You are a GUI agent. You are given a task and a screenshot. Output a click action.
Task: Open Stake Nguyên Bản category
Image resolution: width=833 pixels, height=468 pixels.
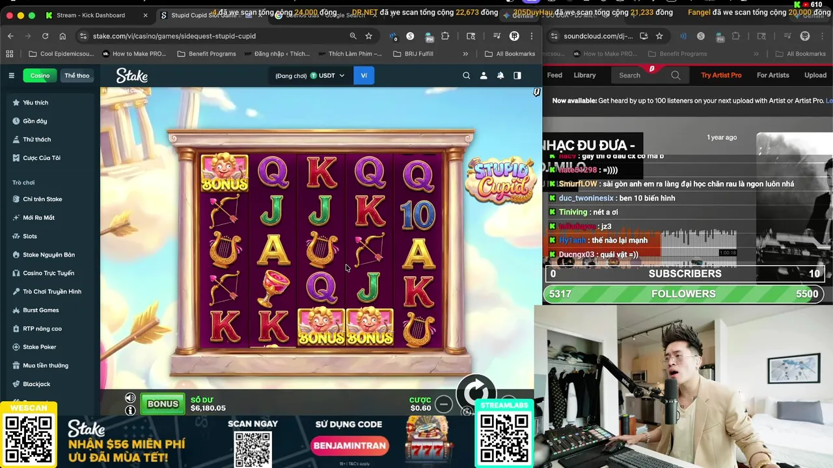coord(50,255)
